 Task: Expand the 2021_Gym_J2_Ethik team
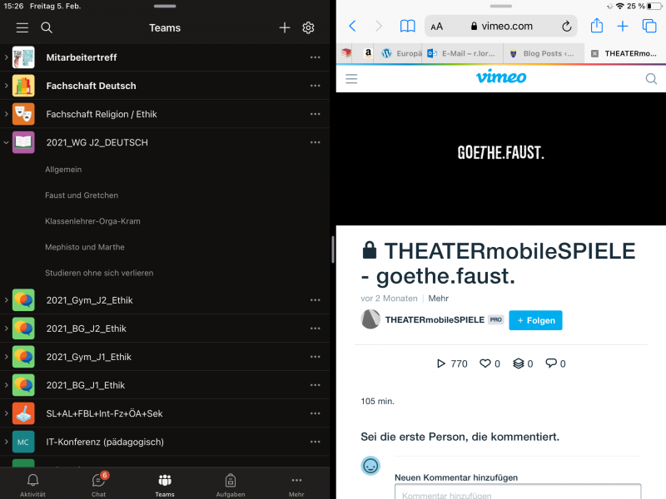(x=6, y=300)
